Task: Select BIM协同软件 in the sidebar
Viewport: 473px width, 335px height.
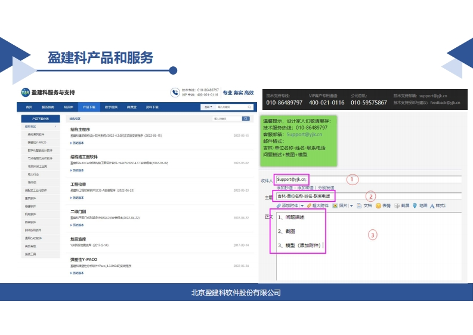Action: coord(33,230)
